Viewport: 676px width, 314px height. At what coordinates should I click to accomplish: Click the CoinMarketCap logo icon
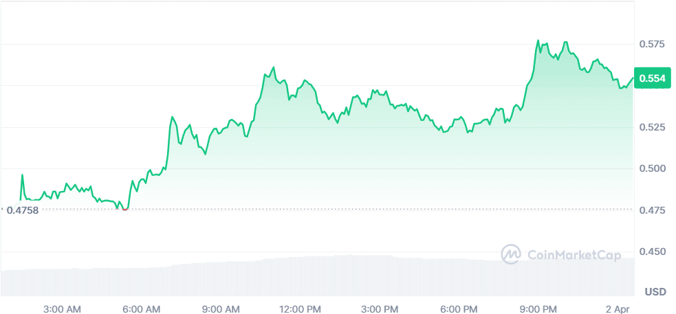511,254
